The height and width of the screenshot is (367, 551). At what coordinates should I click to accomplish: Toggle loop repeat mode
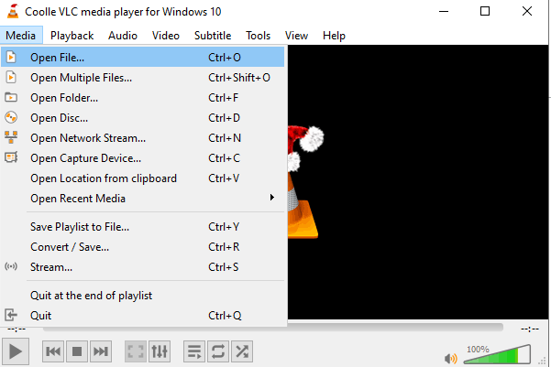[217, 351]
